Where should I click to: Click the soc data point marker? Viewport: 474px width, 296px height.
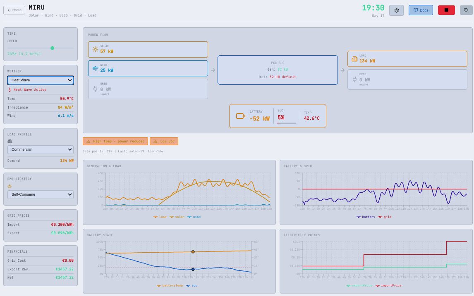[x=193, y=269]
